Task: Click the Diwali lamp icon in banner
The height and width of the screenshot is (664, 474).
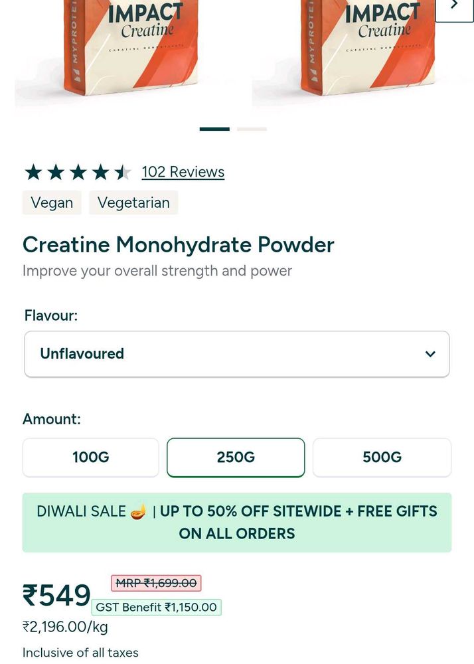Action: [x=139, y=512]
